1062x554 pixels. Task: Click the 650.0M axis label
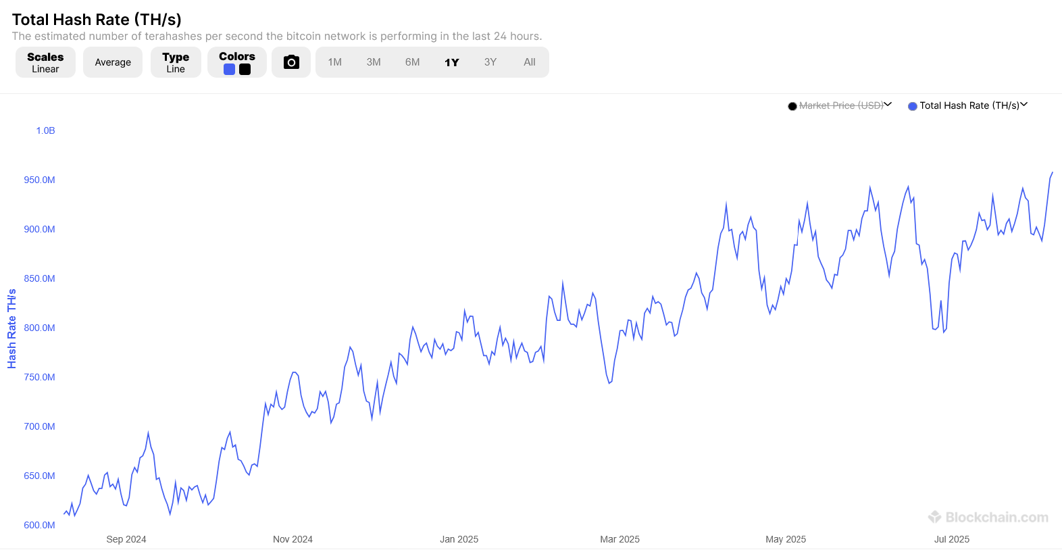40,476
